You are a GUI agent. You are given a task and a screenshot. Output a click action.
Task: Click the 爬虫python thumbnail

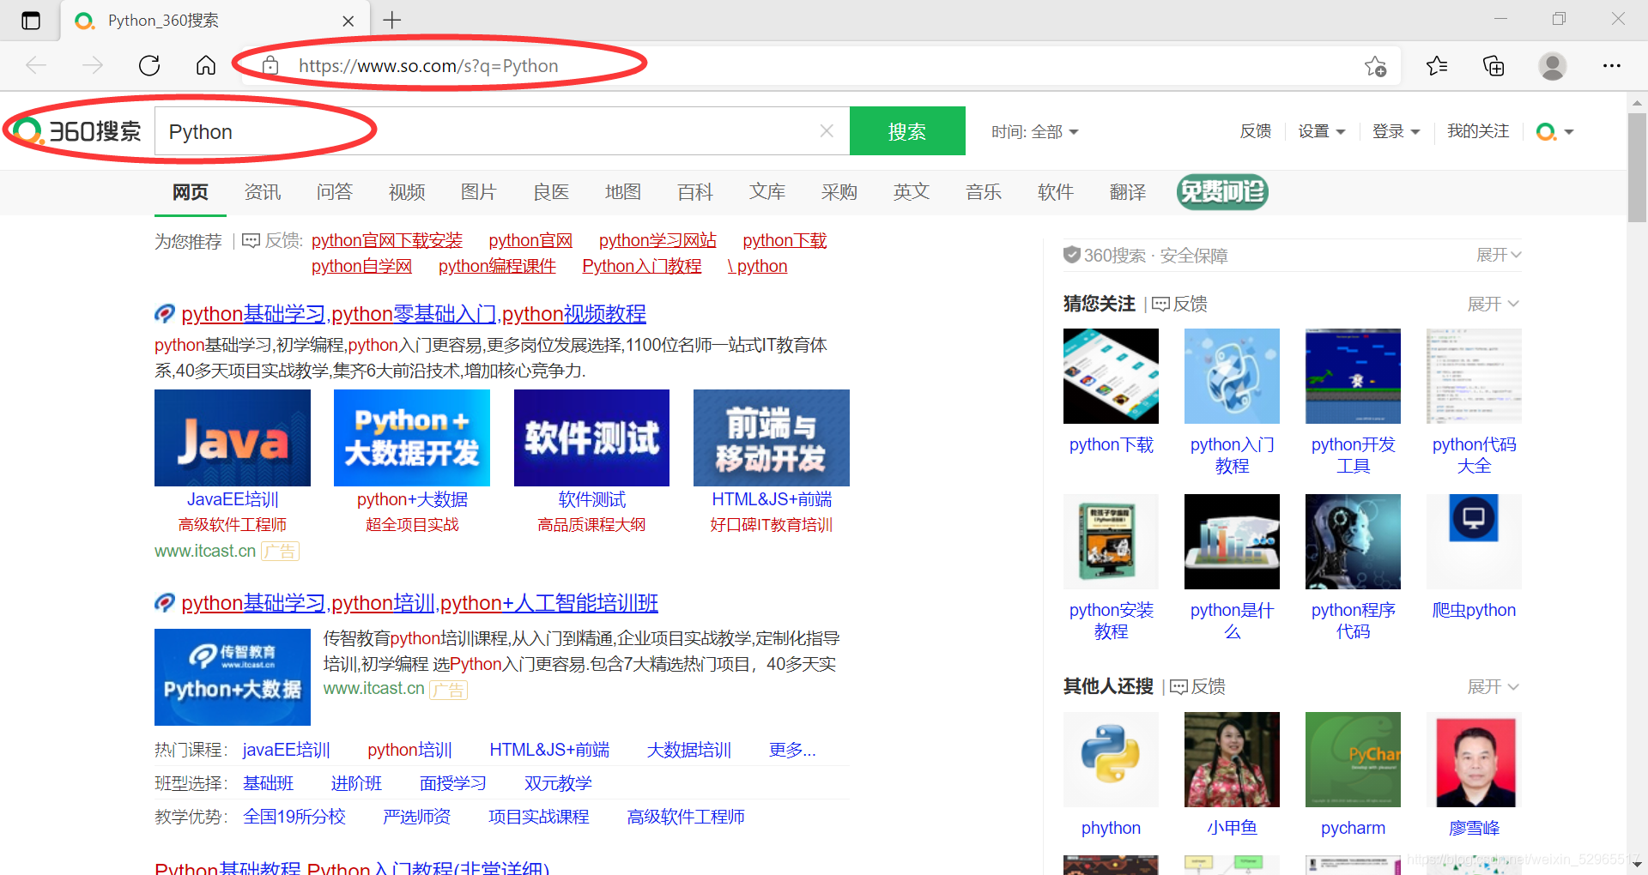coord(1474,541)
